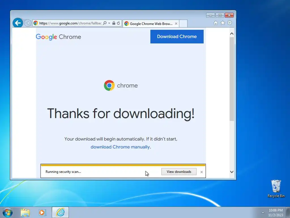Click the 'Running security scan...' status text

63,172
